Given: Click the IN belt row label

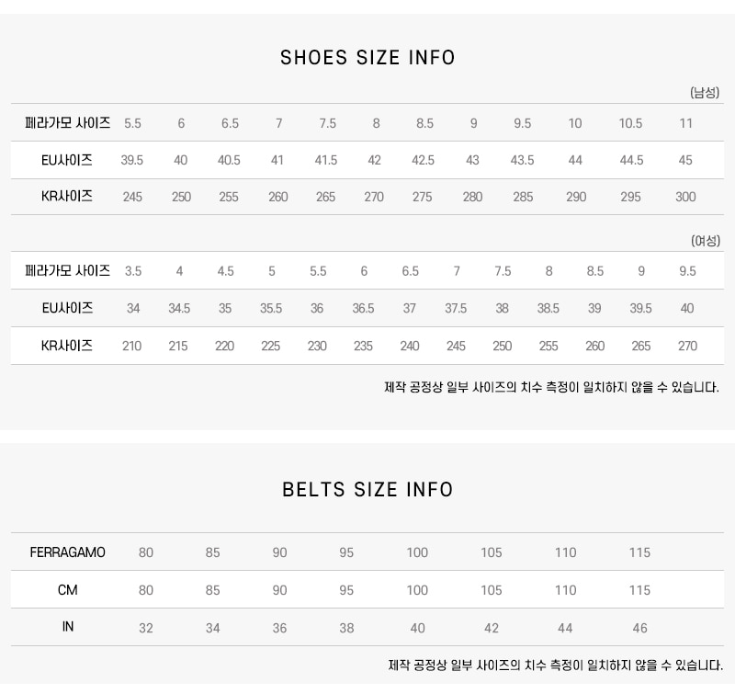Looking at the screenshot, I should tap(68, 628).
